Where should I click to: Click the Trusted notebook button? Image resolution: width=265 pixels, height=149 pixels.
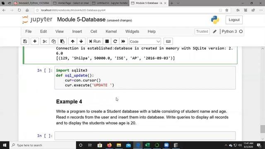[x=202, y=31]
